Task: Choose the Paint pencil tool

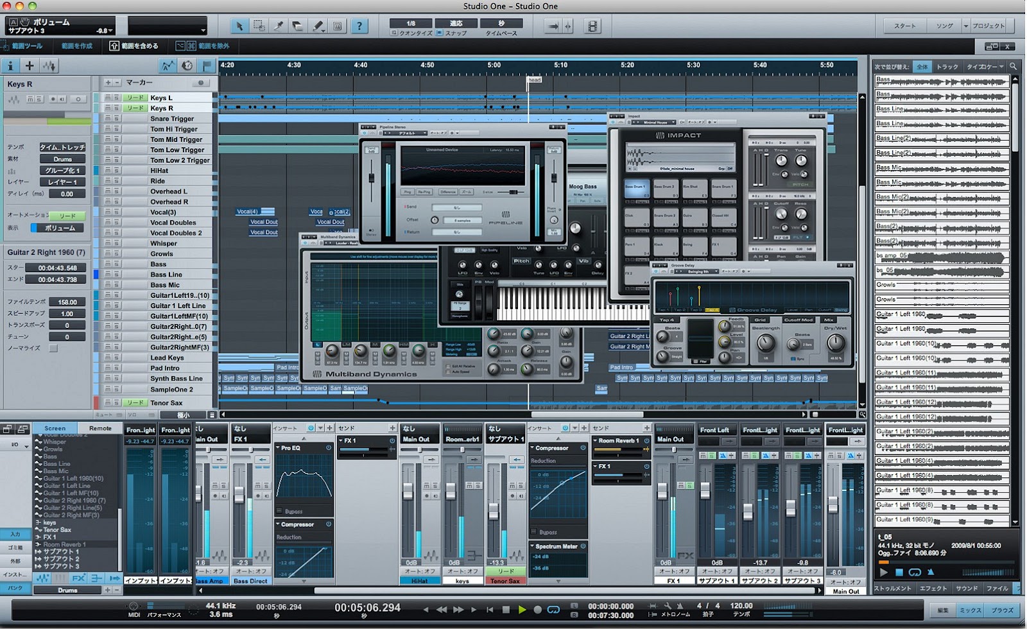Action: tap(318, 26)
